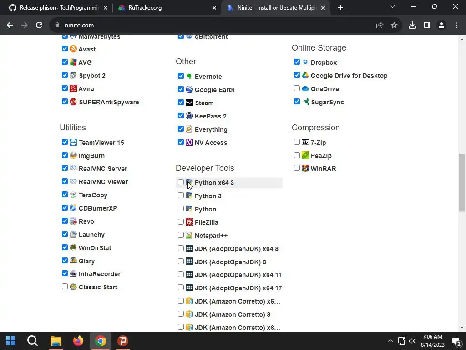Click the KeePass 2 lock icon

[x=189, y=116]
